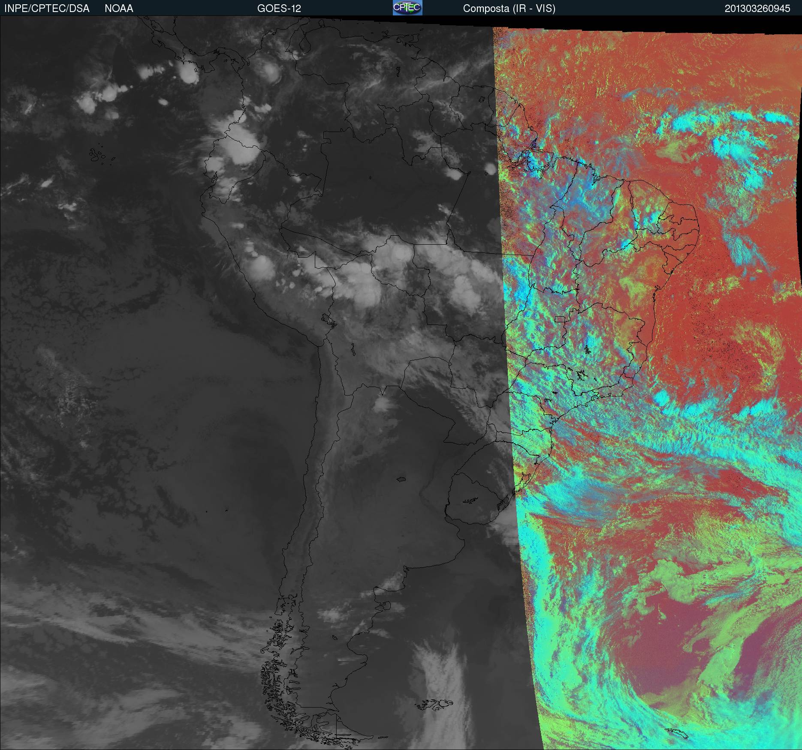Click the GOES-12 satellite label

[x=279, y=9]
